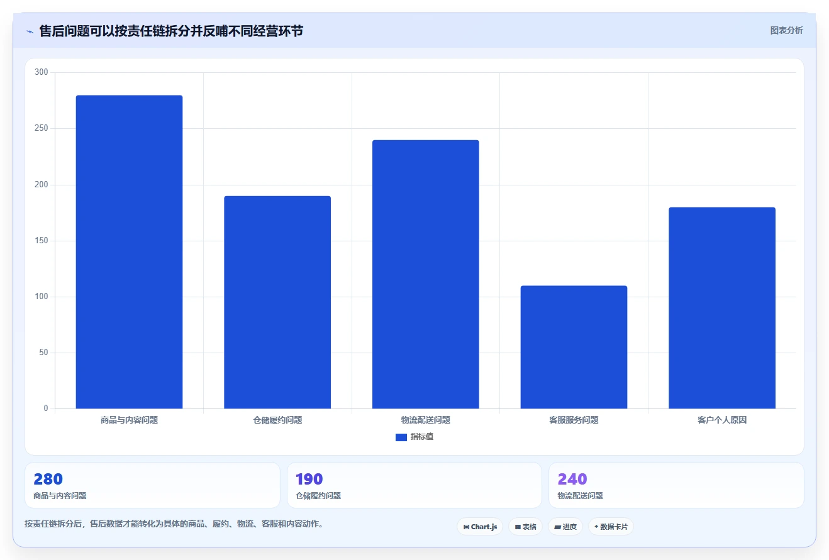
Task: Click the 客户个人原因 x-axis label
Action: pos(722,420)
